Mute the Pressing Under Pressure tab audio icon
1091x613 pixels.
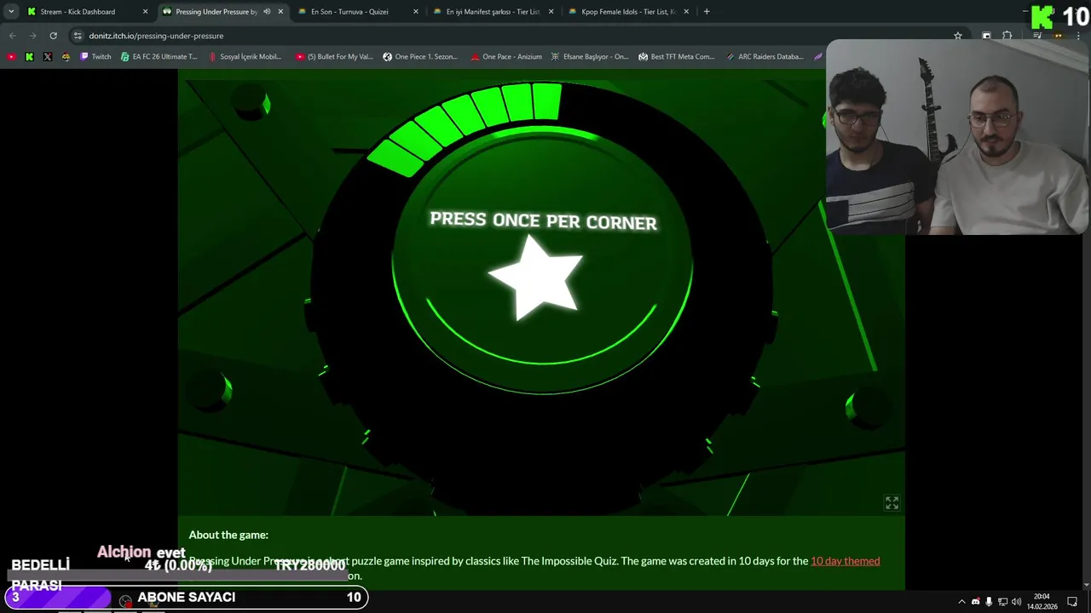pos(267,12)
